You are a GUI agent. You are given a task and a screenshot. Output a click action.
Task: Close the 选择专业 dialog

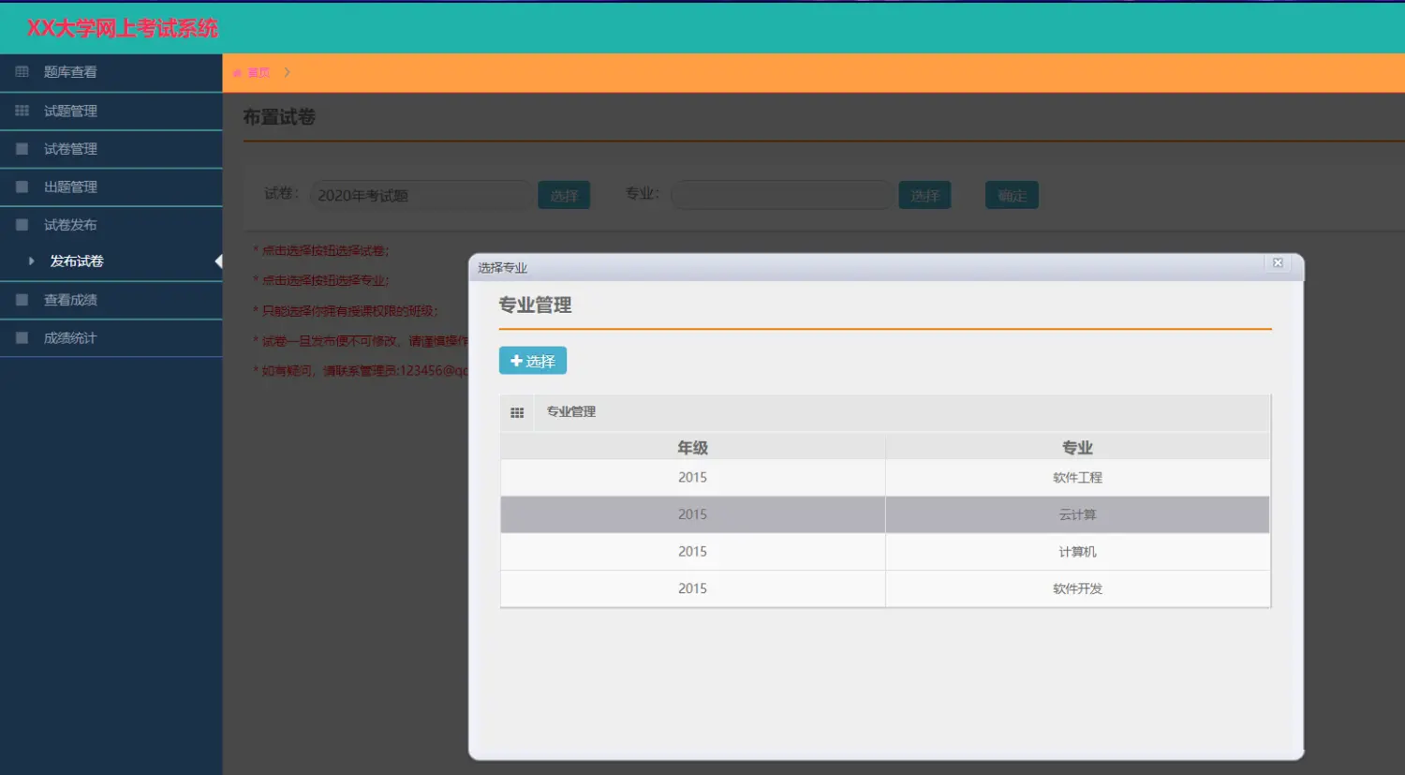[x=1278, y=263]
